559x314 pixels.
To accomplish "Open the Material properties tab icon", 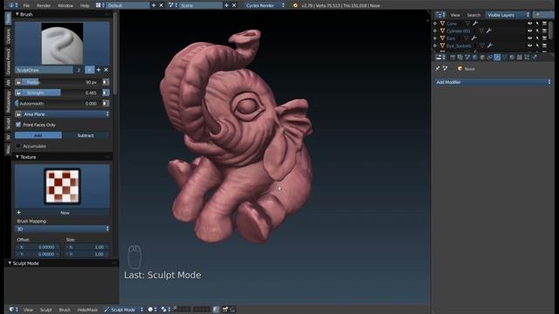I will point(512,58).
